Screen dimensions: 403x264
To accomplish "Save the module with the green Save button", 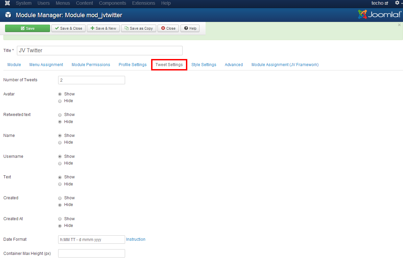I will point(27,28).
